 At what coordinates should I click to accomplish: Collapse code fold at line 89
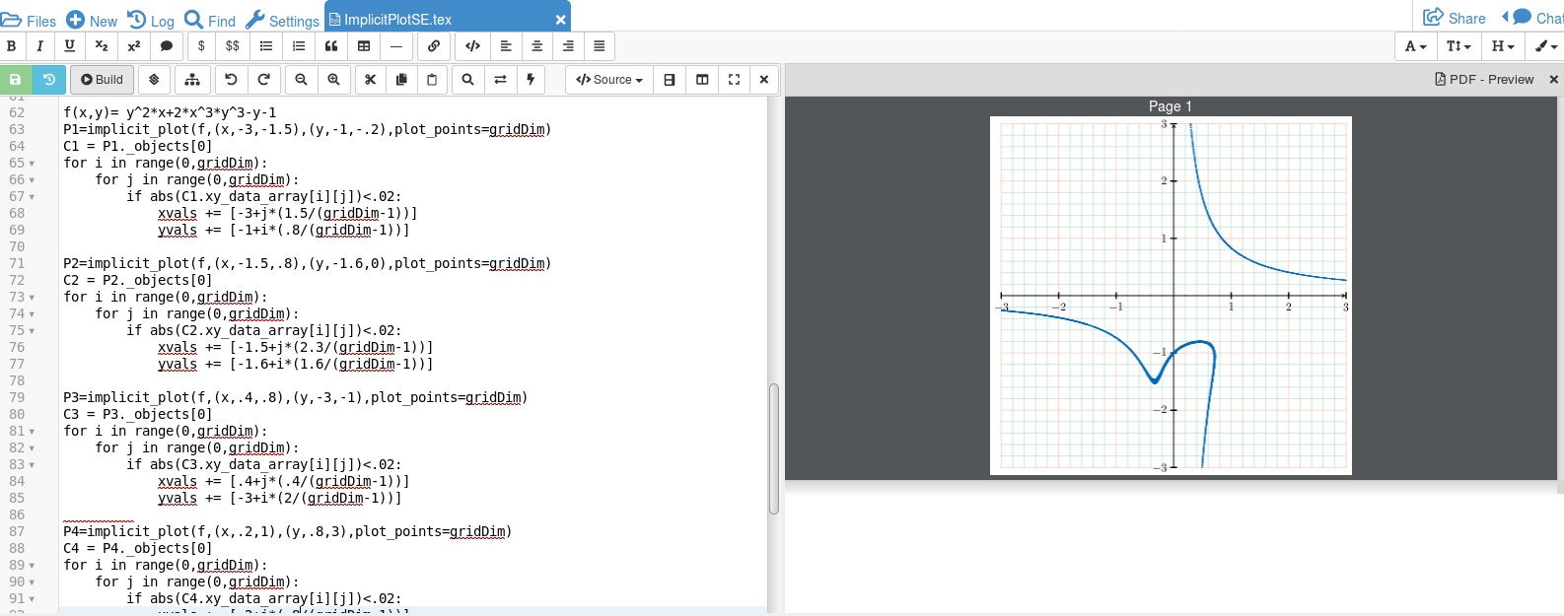click(x=32, y=566)
